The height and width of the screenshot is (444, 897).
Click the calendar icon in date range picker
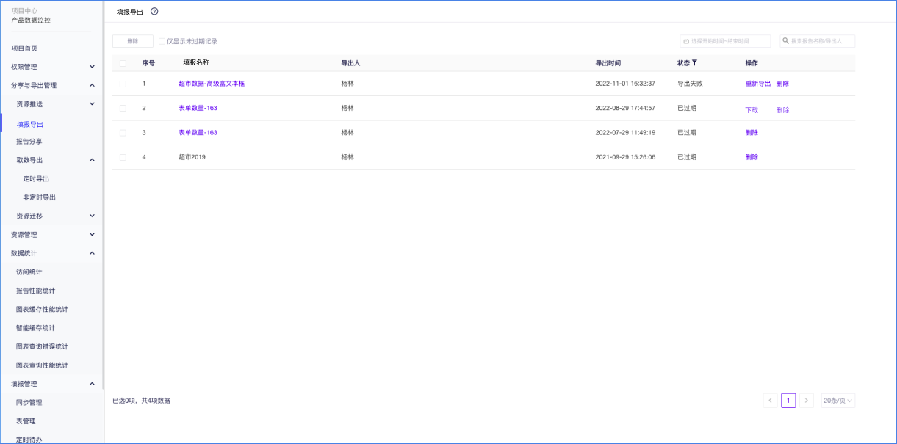(686, 42)
